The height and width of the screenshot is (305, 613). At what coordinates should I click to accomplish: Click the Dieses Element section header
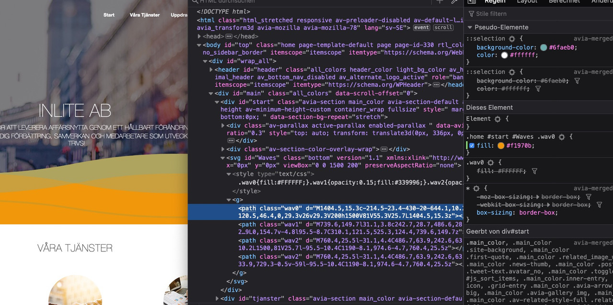(489, 107)
